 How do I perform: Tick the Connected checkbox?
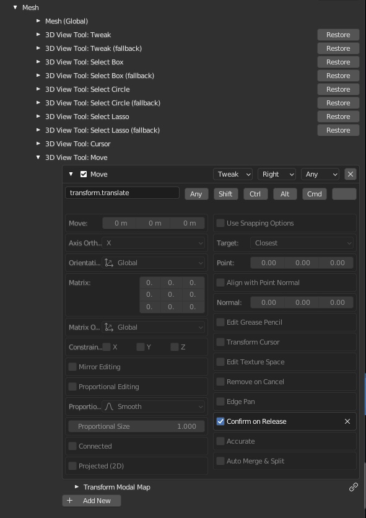[x=72, y=446]
